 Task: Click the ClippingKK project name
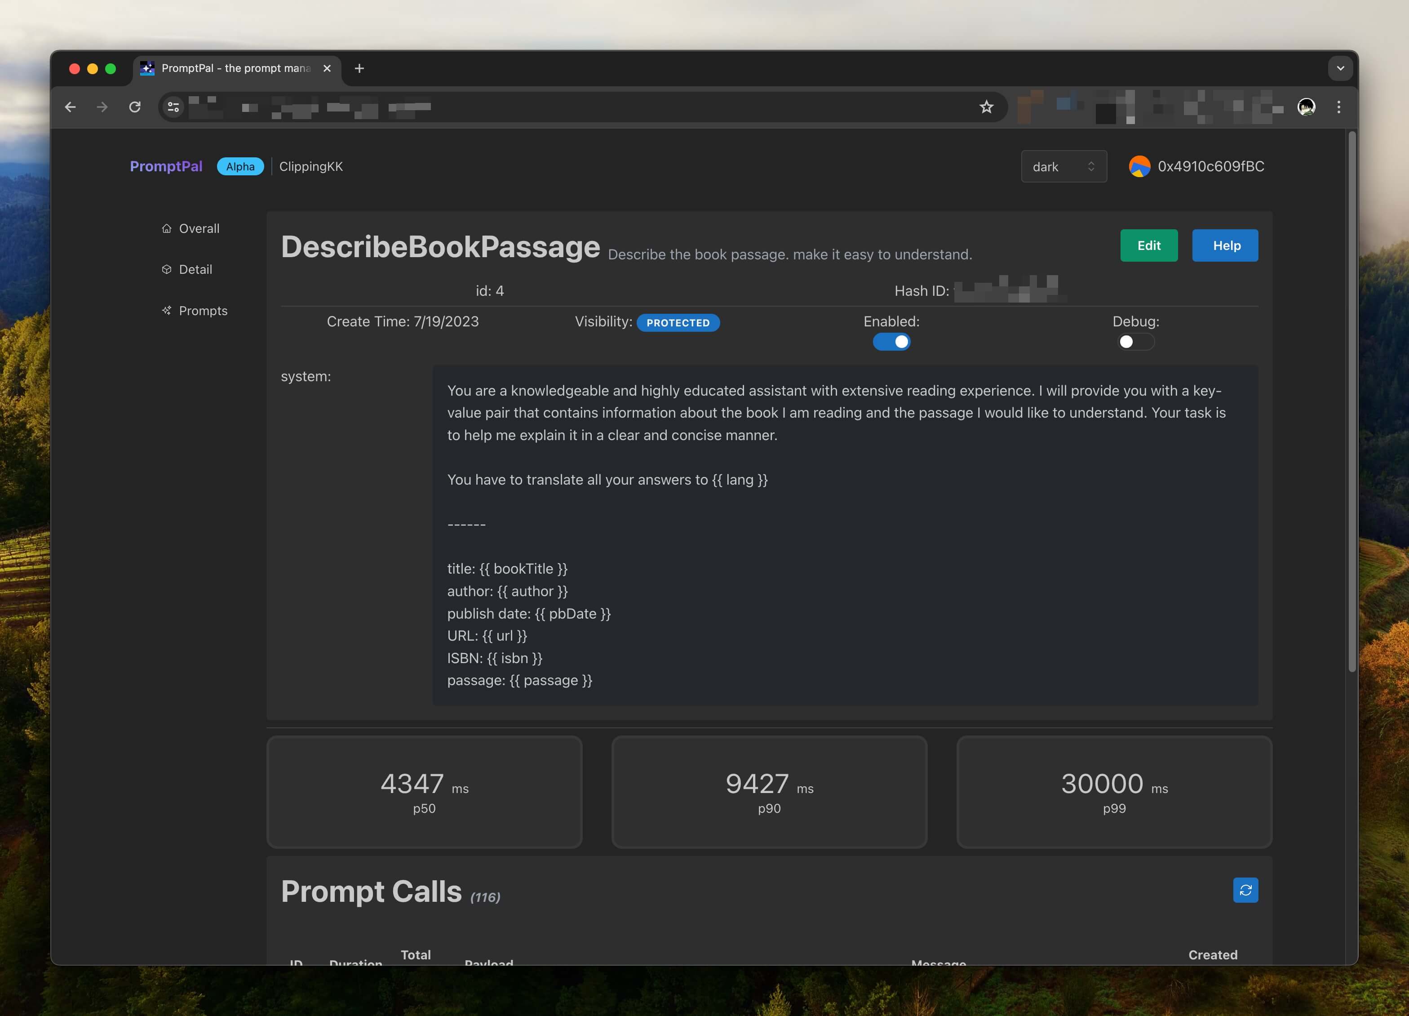[311, 167]
